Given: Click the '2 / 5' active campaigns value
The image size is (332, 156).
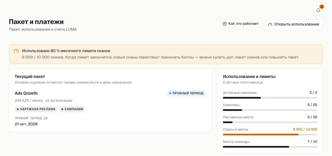Looking at the screenshot, I should (313, 93).
